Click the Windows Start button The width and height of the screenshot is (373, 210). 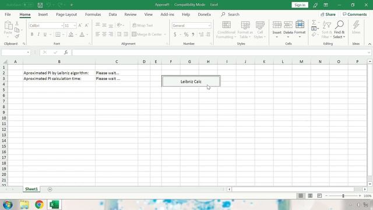coord(8,205)
